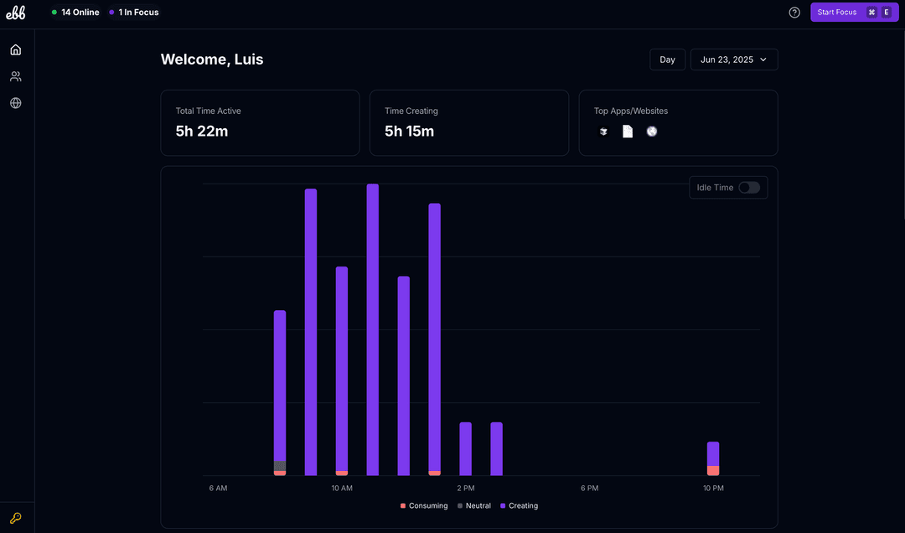905x533 pixels.
Task: Click the globe website icon in Top Apps
Action: (652, 132)
